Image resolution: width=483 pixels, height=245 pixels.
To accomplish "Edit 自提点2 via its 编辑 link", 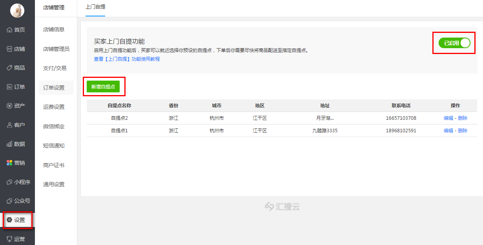I will coord(448,118).
